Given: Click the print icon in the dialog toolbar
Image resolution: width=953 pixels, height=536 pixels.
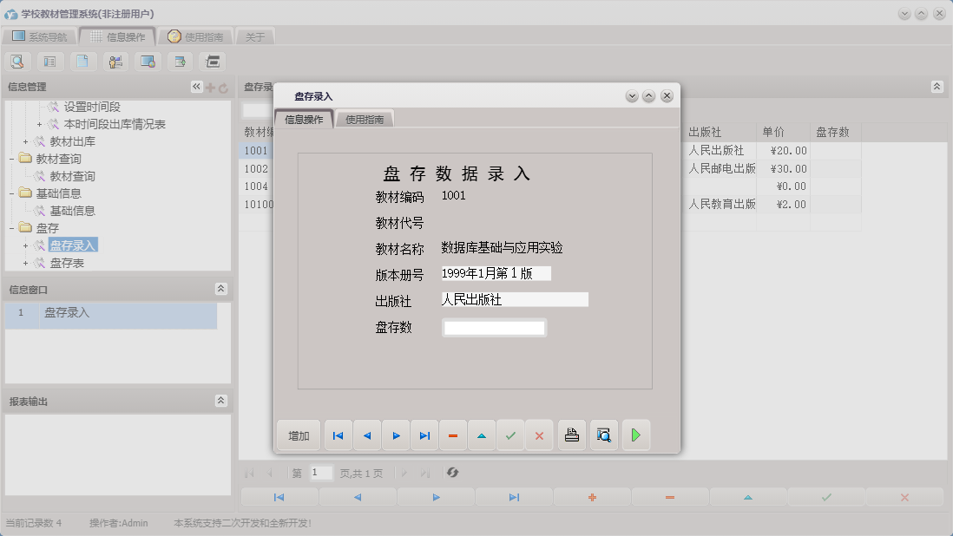Looking at the screenshot, I should 571,435.
